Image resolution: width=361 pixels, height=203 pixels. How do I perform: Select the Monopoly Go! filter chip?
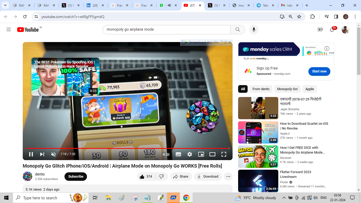coord(288,89)
